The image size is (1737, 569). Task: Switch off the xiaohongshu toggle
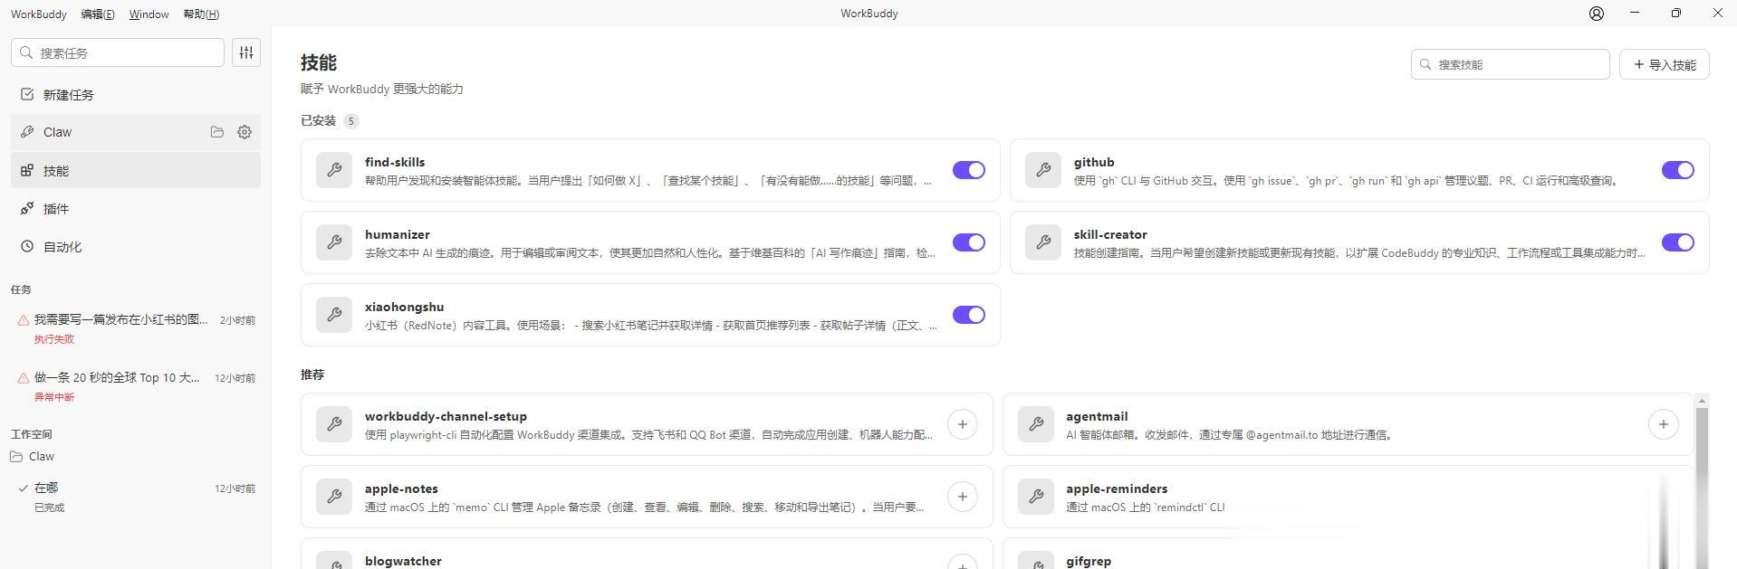tap(968, 315)
